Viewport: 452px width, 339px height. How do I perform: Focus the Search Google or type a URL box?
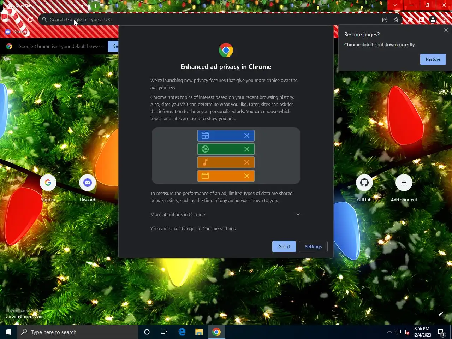pos(212,19)
